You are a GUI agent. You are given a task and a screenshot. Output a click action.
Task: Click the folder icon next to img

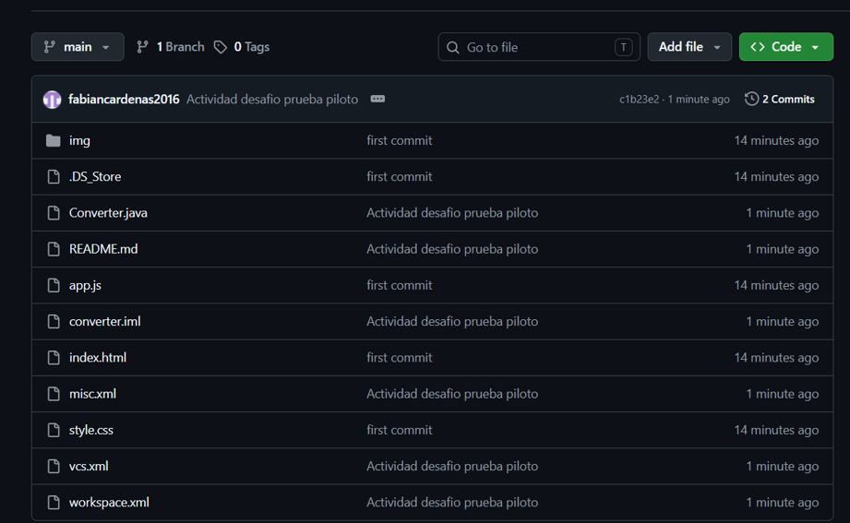[x=54, y=140]
